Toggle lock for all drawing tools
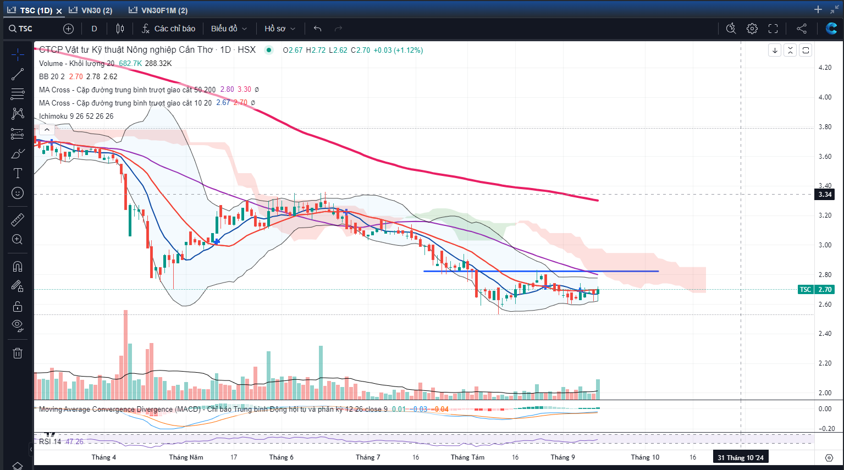 coord(18,306)
